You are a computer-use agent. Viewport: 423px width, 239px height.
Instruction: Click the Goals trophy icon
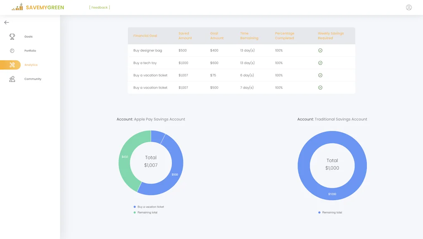tap(12, 37)
